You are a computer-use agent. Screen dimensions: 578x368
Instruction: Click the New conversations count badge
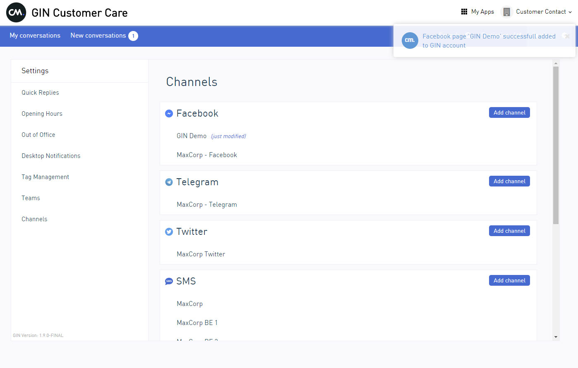(x=133, y=36)
